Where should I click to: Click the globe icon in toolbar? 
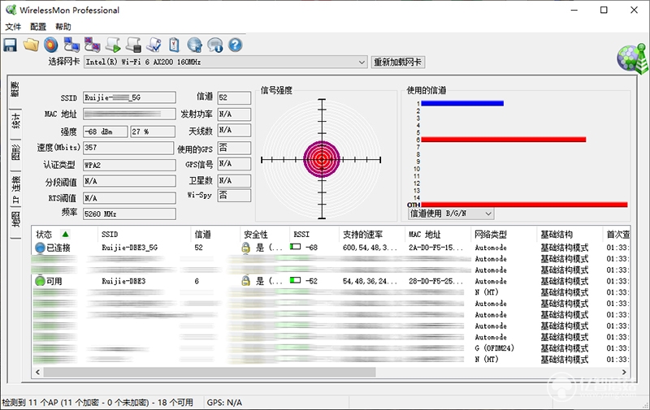tap(194, 45)
